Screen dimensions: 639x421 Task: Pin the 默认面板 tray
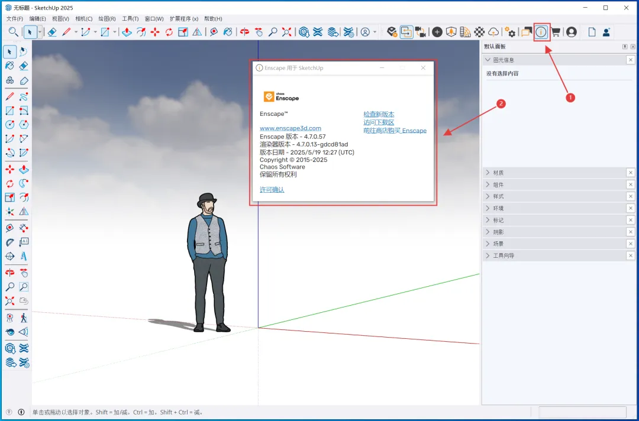625,47
